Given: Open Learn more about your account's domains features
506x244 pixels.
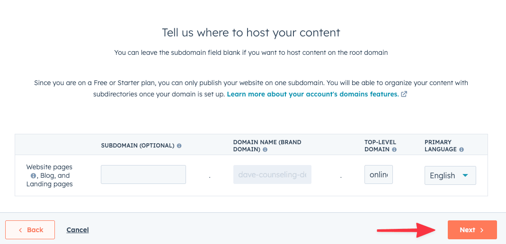Looking at the screenshot, I should click(x=313, y=95).
